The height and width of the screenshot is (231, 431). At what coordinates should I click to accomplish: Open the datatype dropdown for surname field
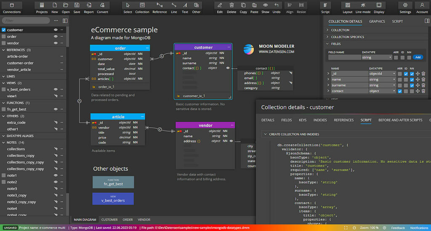click(382, 85)
